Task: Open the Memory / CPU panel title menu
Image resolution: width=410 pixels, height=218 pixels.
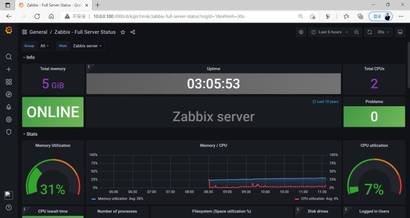Action: click(214, 146)
